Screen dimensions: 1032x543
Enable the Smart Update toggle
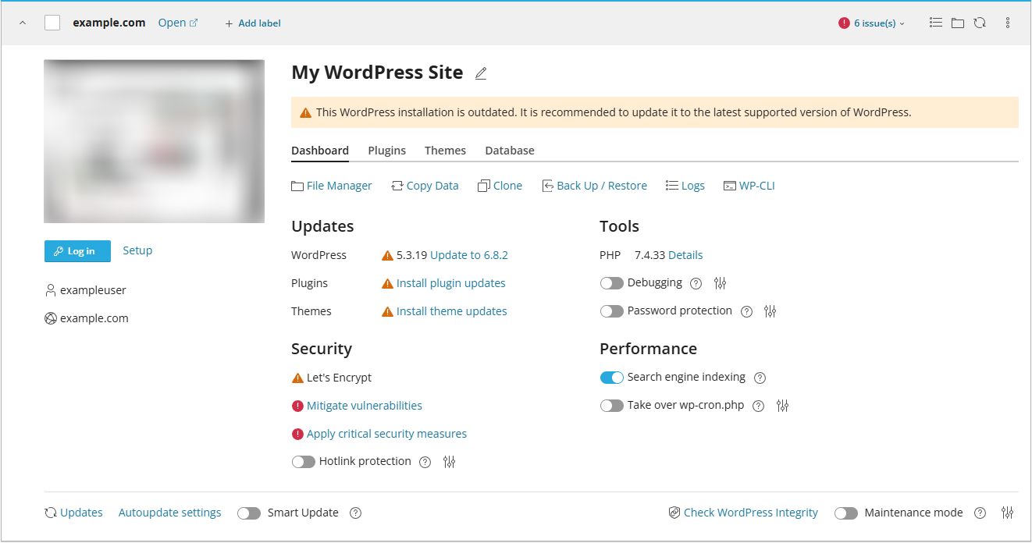point(249,513)
